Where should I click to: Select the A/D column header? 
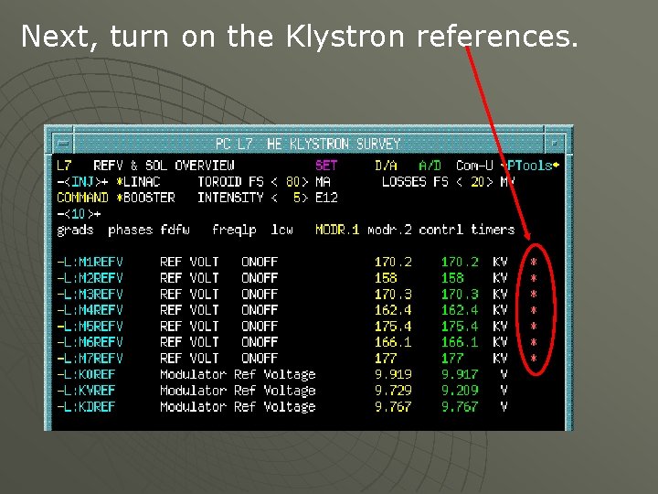[430, 166]
